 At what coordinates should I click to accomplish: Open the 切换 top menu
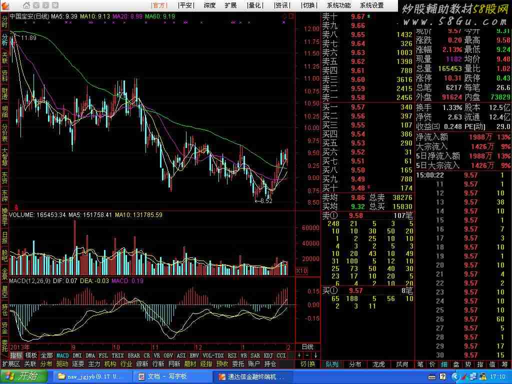tap(308, 5)
